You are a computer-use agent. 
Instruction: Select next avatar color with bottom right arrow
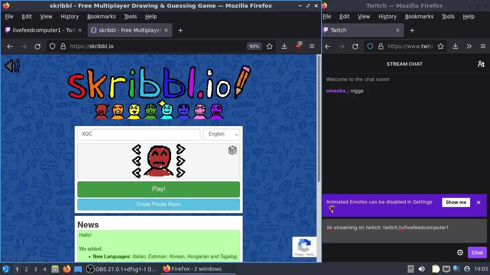(x=181, y=173)
